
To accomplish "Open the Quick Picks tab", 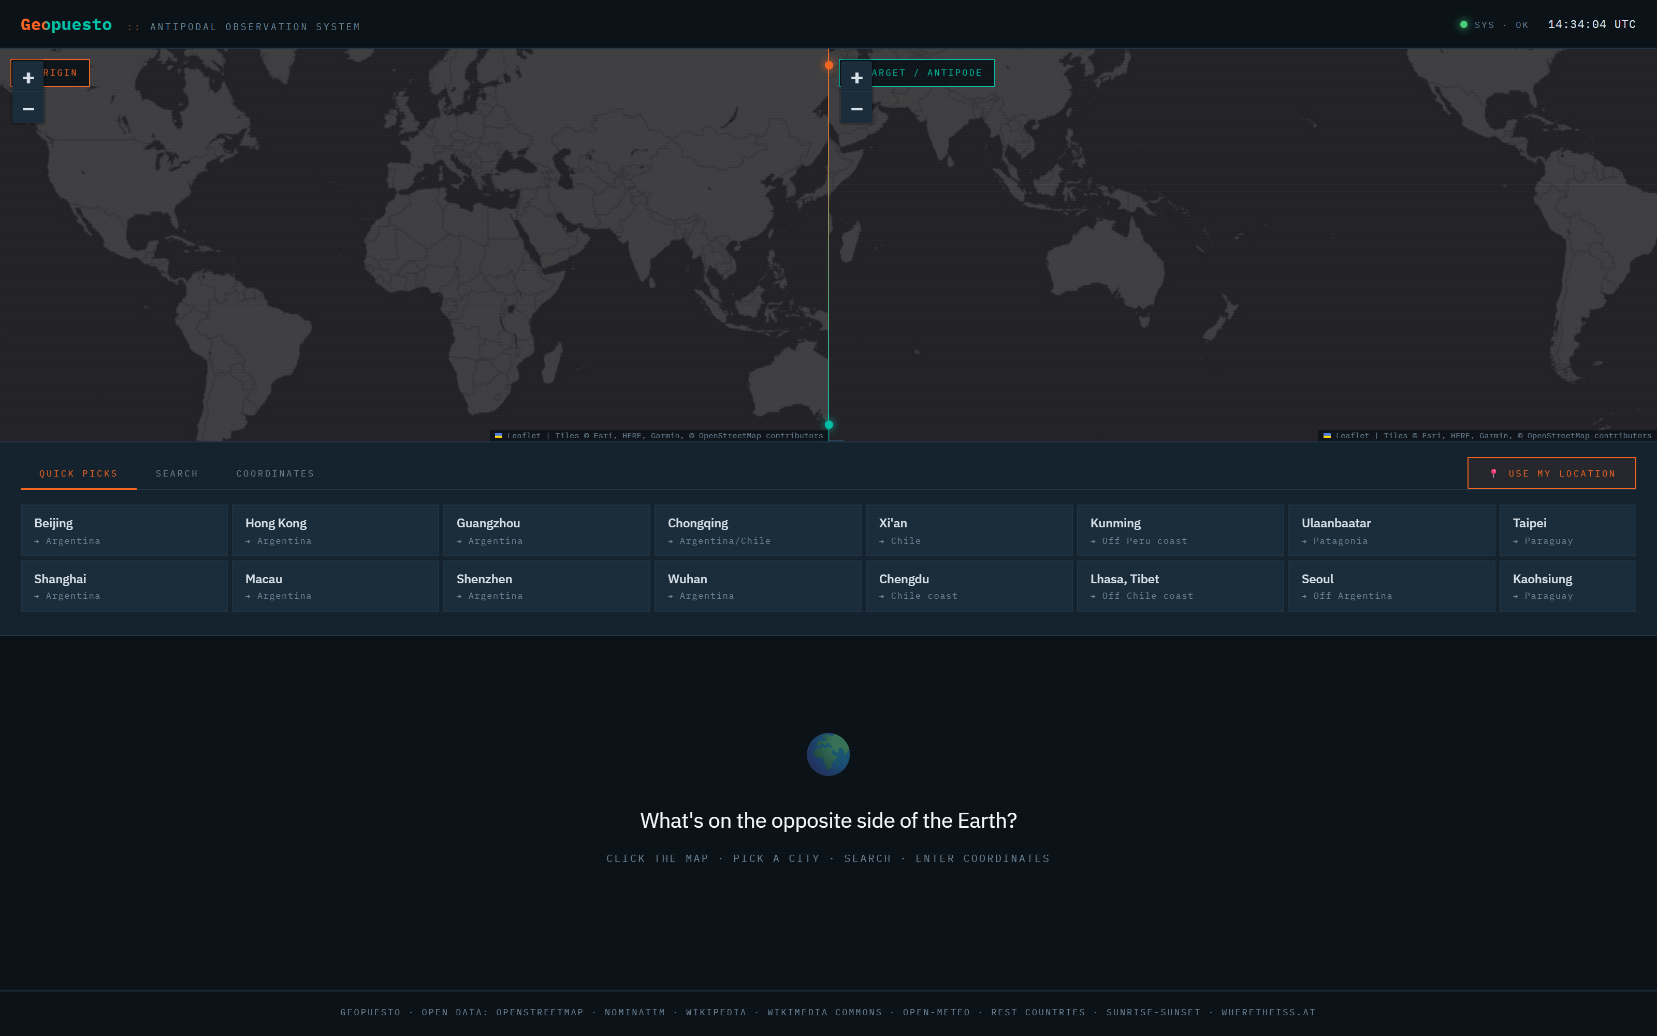I will coord(79,473).
